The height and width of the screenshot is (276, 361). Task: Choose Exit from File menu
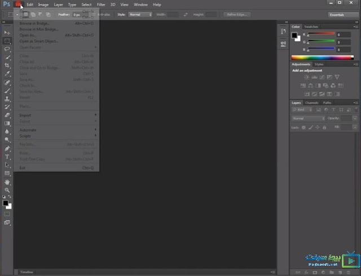click(x=56, y=168)
